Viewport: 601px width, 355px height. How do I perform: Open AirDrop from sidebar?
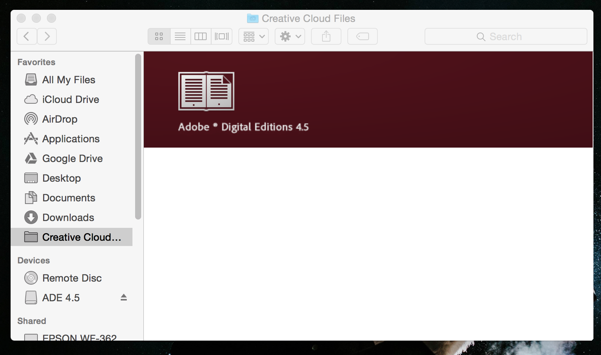[x=72, y=119]
